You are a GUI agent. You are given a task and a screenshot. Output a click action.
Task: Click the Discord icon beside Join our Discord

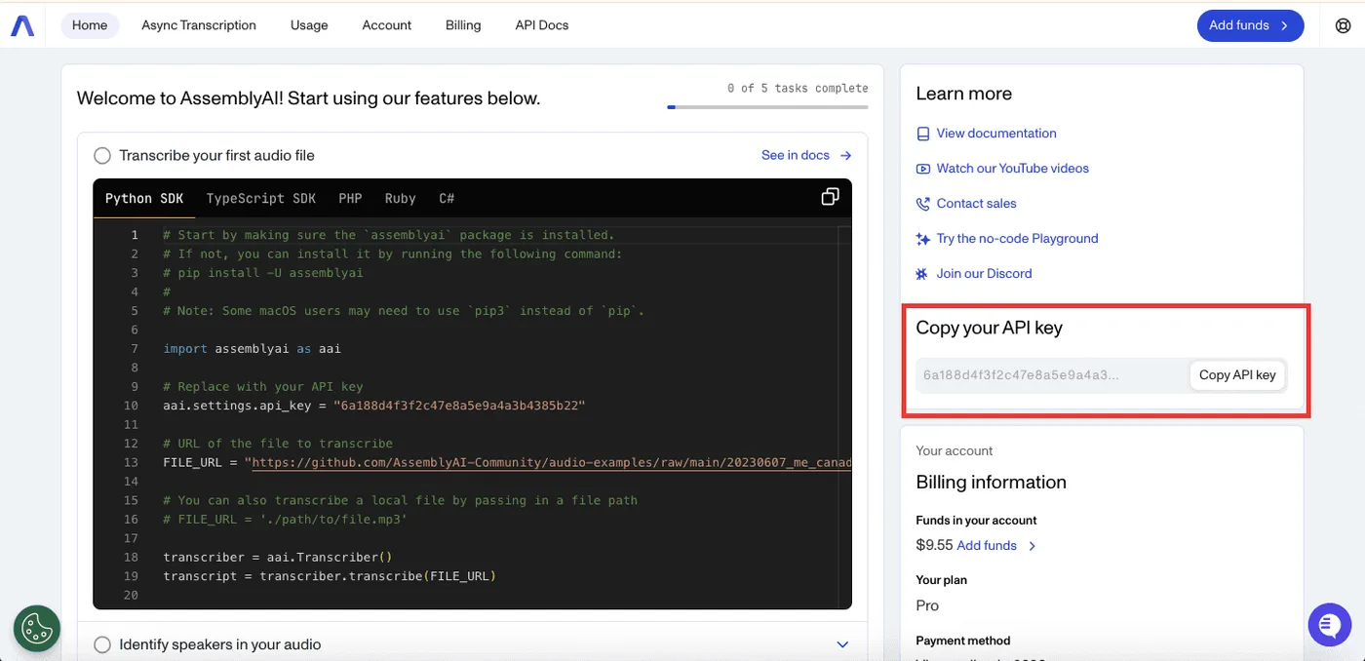tap(923, 274)
